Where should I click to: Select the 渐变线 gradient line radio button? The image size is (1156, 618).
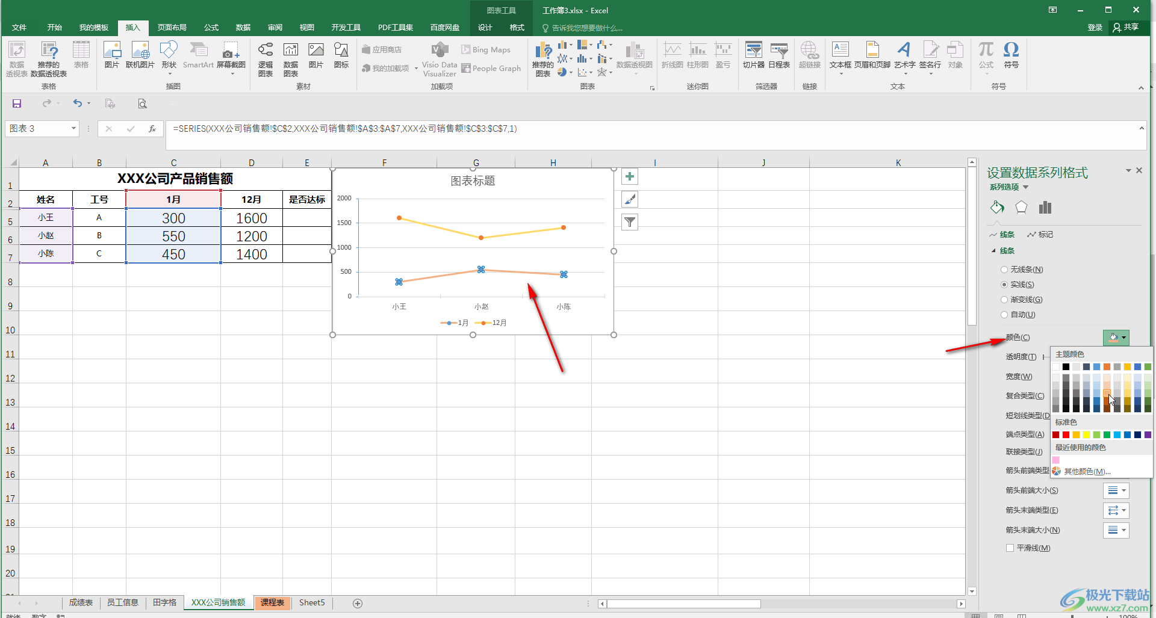[x=1004, y=300]
